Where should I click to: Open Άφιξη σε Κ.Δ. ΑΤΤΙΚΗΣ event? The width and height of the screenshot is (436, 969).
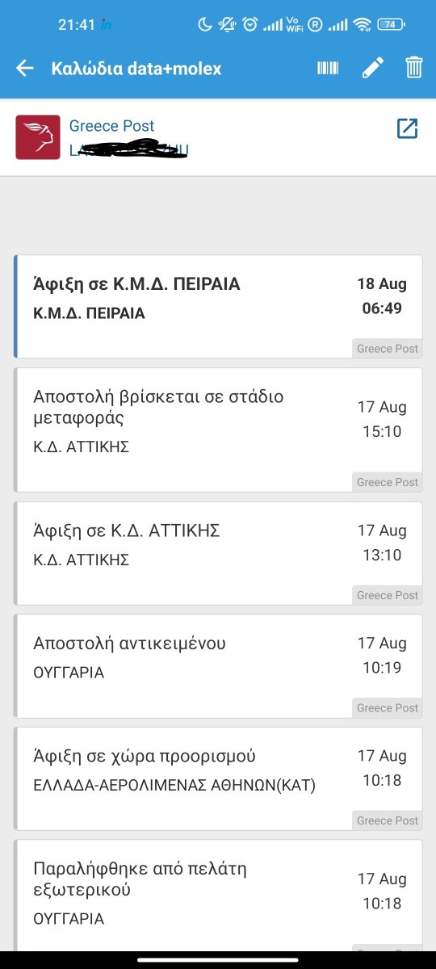point(218,553)
